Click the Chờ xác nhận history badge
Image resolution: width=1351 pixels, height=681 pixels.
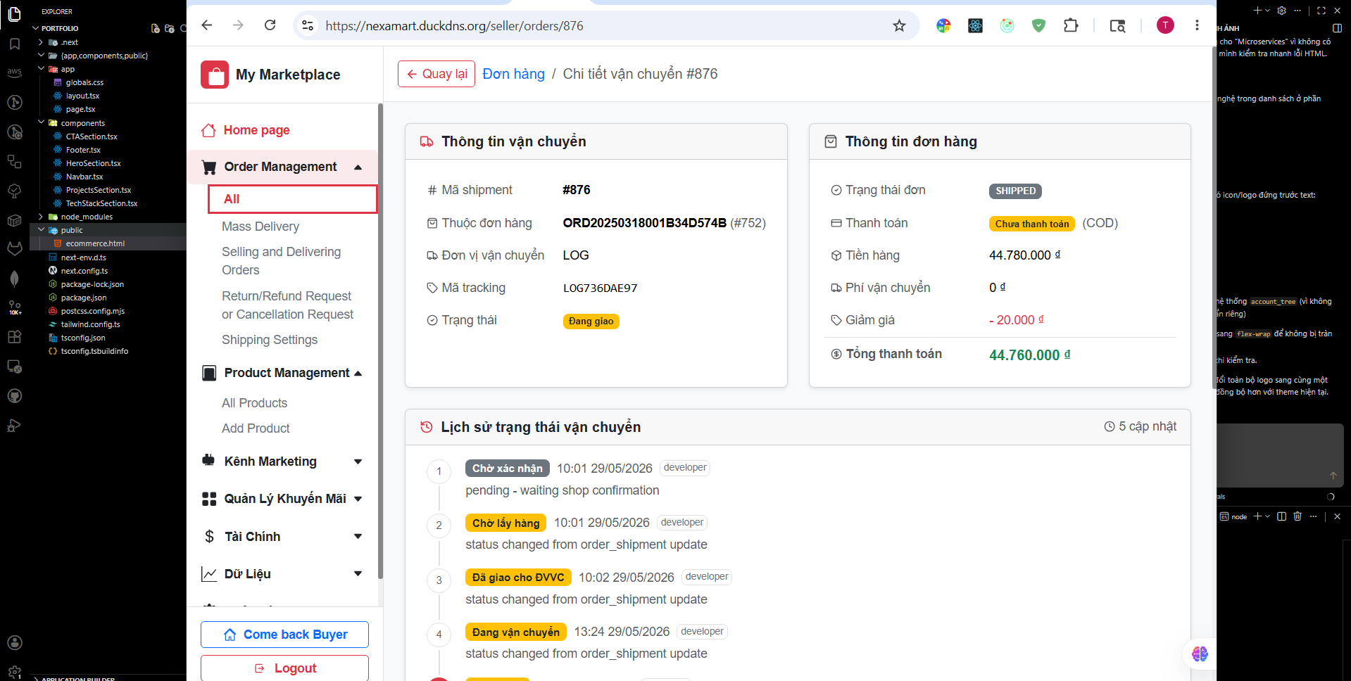[507, 469]
